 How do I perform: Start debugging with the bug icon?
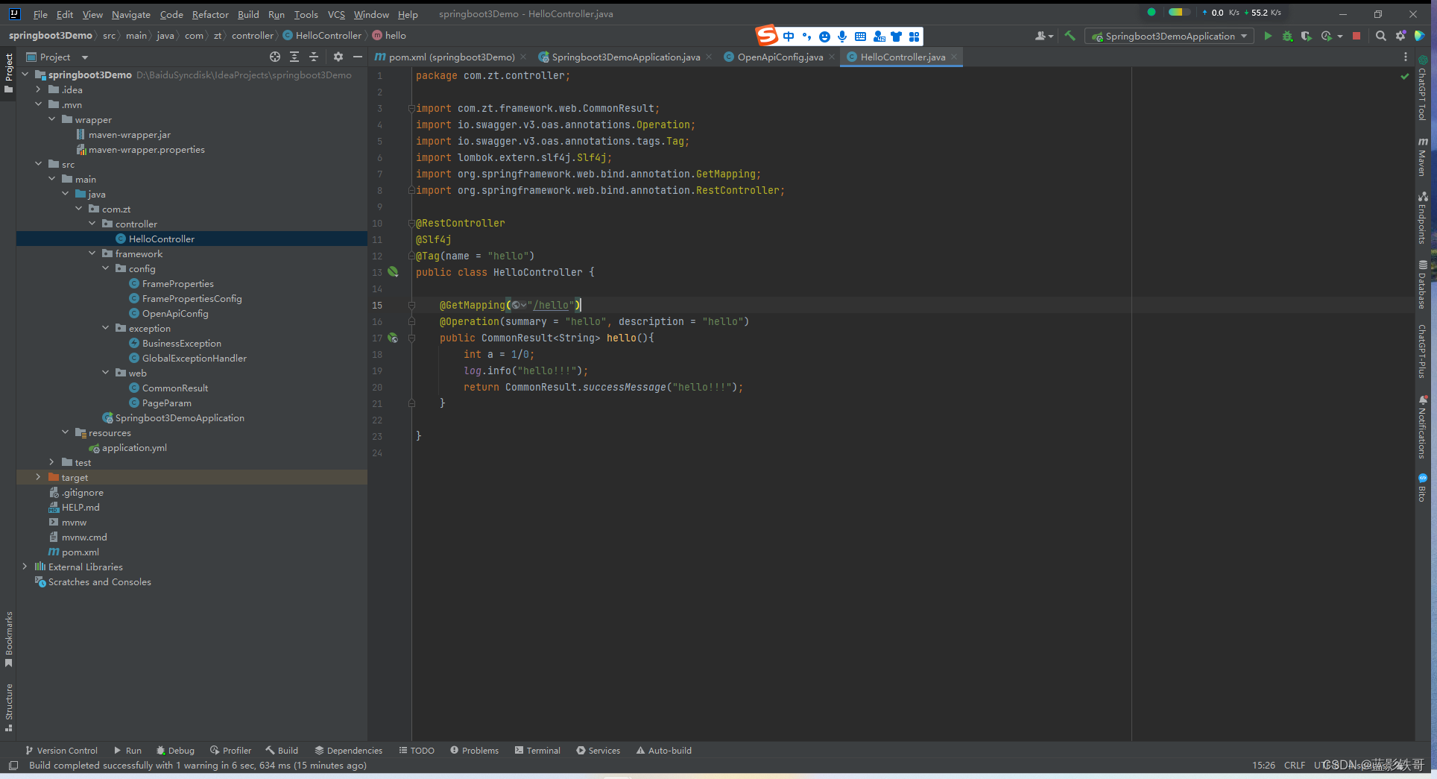pos(1287,36)
